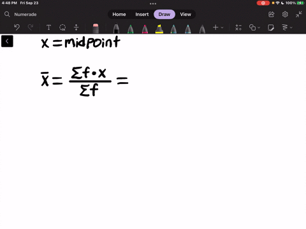
Task: Select the Shapes tool
Action: pos(252,27)
